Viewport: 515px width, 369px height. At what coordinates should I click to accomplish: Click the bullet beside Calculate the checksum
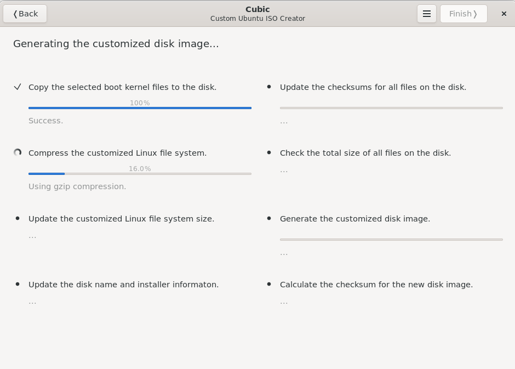[269, 285]
